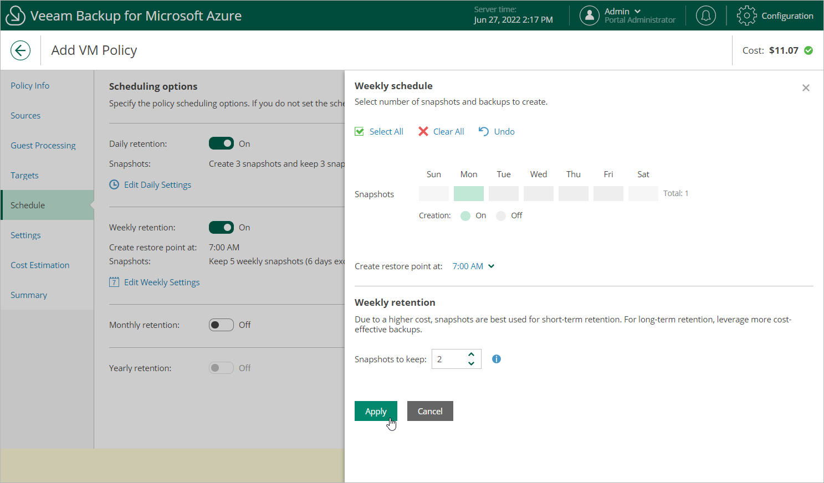Switch to Cost Estimation step
824x483 pixels.
pyautogui.click(x=40, y=265)
